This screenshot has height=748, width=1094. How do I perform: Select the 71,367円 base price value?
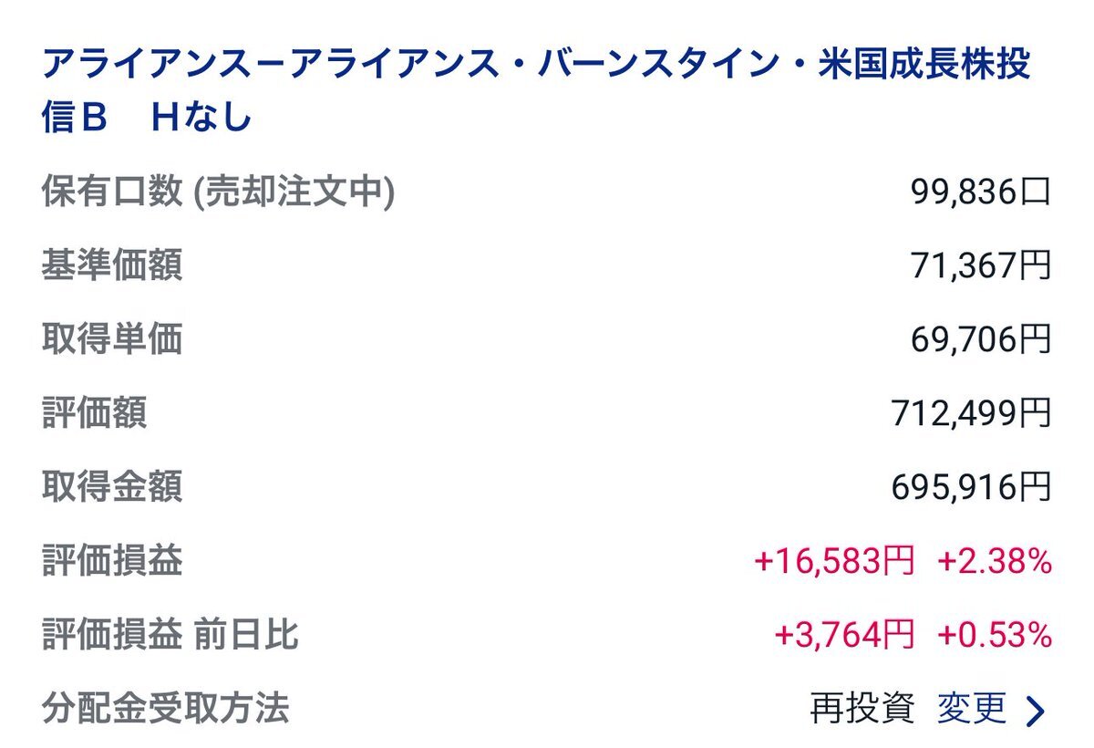coord(981,265)
